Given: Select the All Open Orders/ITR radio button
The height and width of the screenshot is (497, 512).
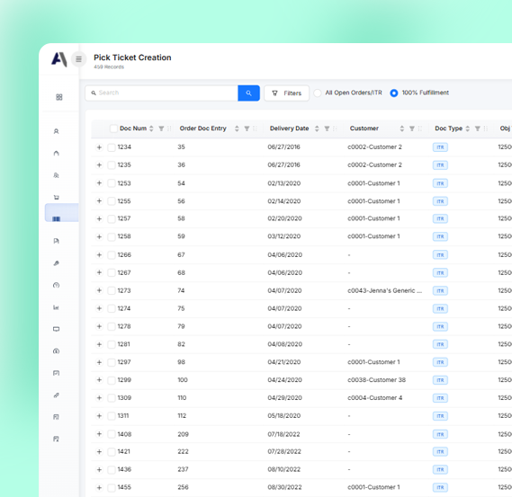Looking at the screenshot, I should pyautogui.click(x=318, y=93).
